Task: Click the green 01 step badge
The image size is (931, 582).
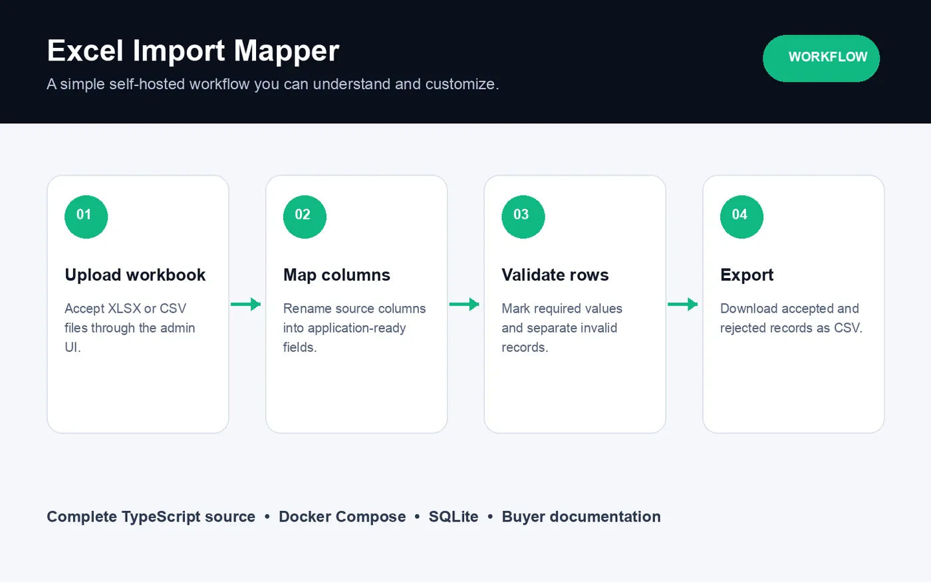Action: (86, 217)
